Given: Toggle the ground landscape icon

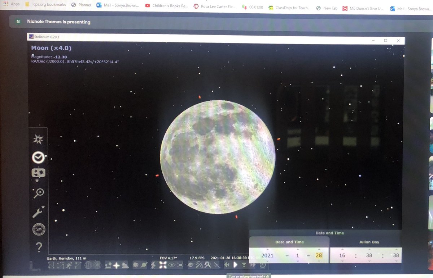Looking at the screenshot, I should pyautogui.click(x=108, y=265).
